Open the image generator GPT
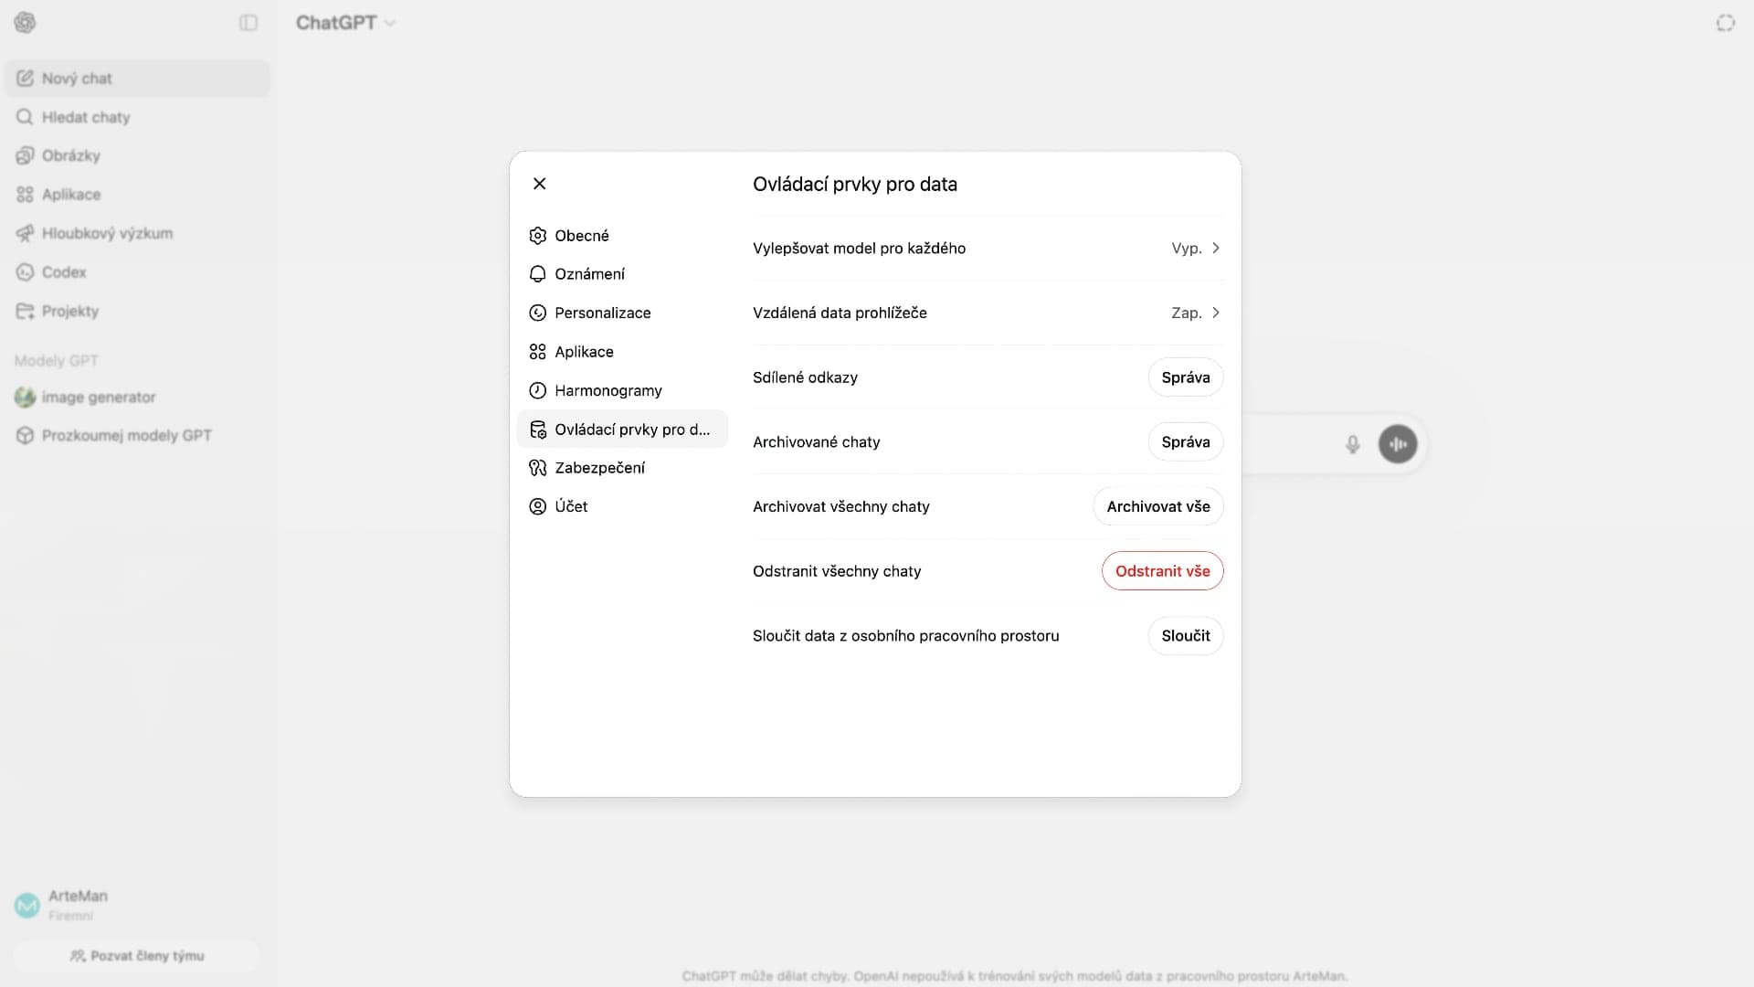 tap(98, 398)
